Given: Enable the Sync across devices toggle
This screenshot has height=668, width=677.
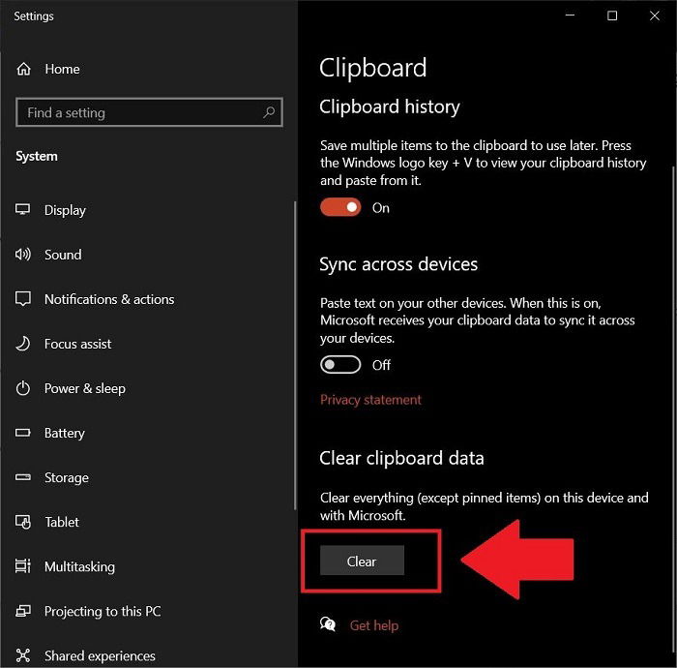Looking at the screenshot, I should (340, 365).
